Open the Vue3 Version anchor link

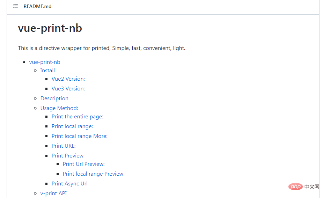tap(68, 89)
